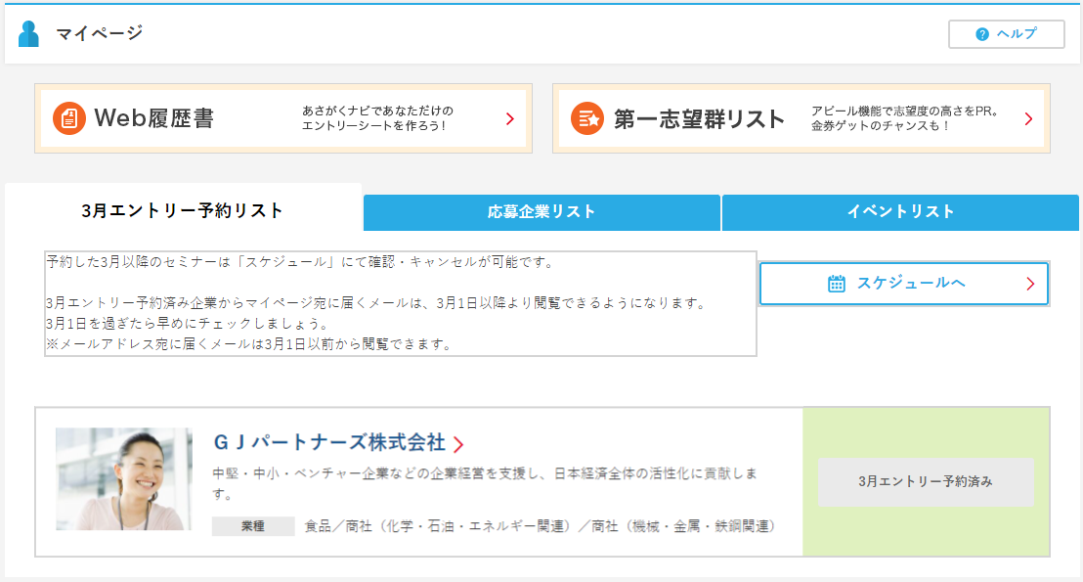Viewport: 1083px width, 582px height.
Task: Click text あさがくナビであなただけの
Action: [x=377, y=111]
